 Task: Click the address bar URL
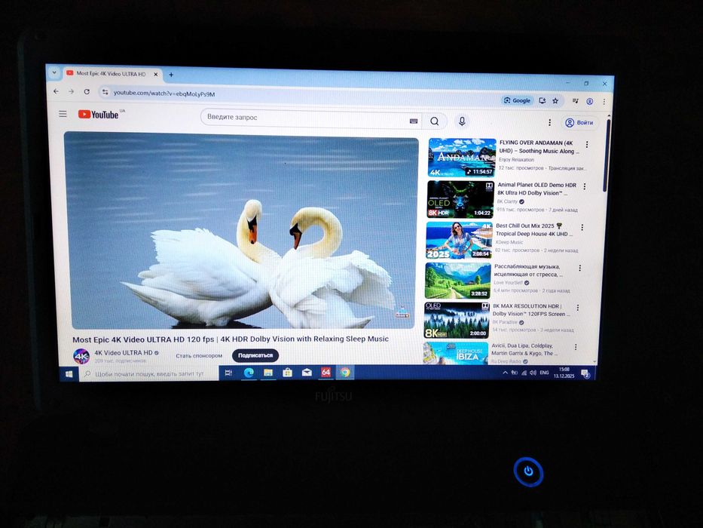coord(164,94)
